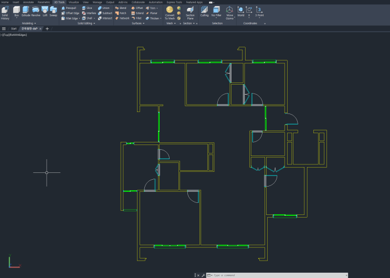Click the Smooth More mesh icon
390x278 pixels.
click(x=179, y=8)
